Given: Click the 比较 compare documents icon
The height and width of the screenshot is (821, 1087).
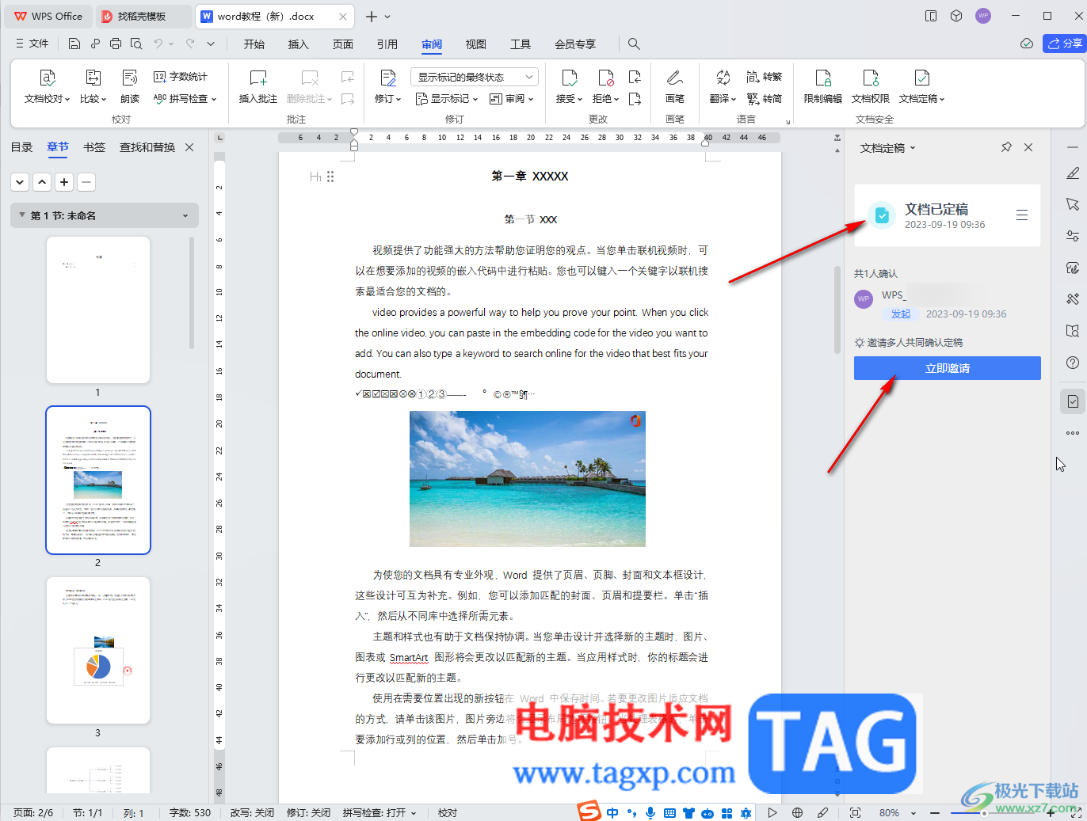Looking at the screenshot, I should pos(93,78).
